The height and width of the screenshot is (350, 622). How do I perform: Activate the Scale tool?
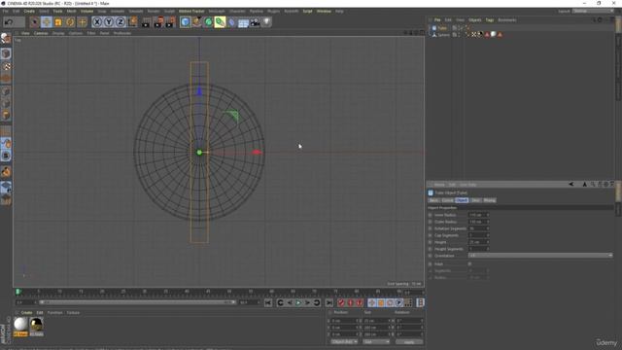click(58, 21)
